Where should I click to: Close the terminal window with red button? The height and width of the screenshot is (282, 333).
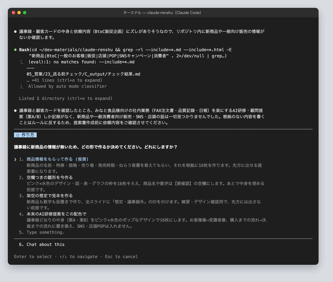pyautogui.click(x=13, y=12)
